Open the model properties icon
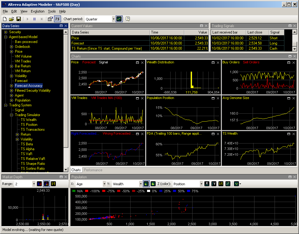Image resolution: width=299 pixels, height=234 pixels. tap(50, 19)
